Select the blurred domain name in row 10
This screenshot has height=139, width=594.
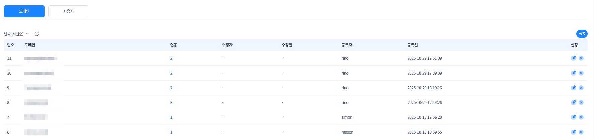pyautogui.click(x=39, y=73)
